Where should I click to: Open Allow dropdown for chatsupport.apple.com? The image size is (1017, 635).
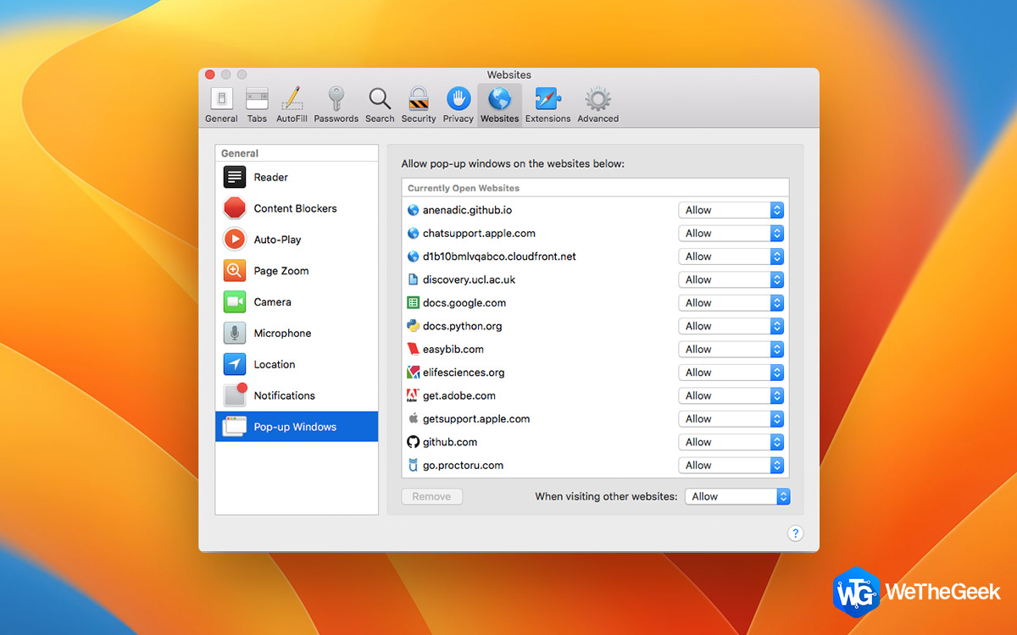tap(731, 233)
